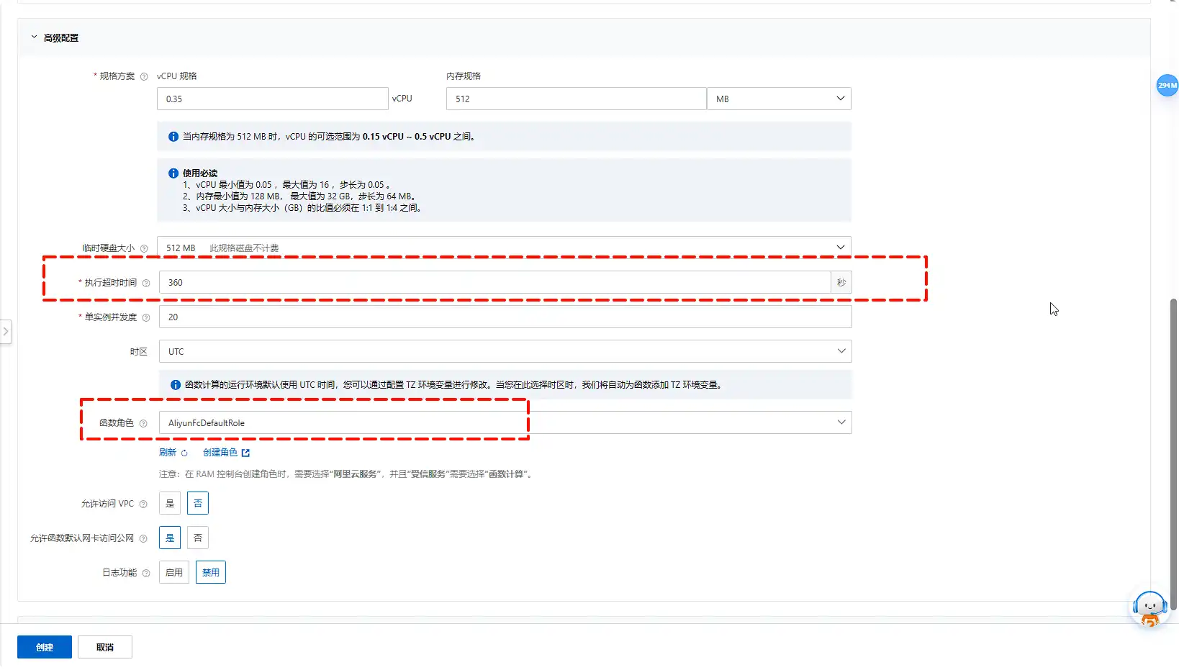Image resolution: width=1179 pixels, height=670 pixels.
Task: Select 是 for 允许函数默认网卡访问公网
Action: click(170, 538)
